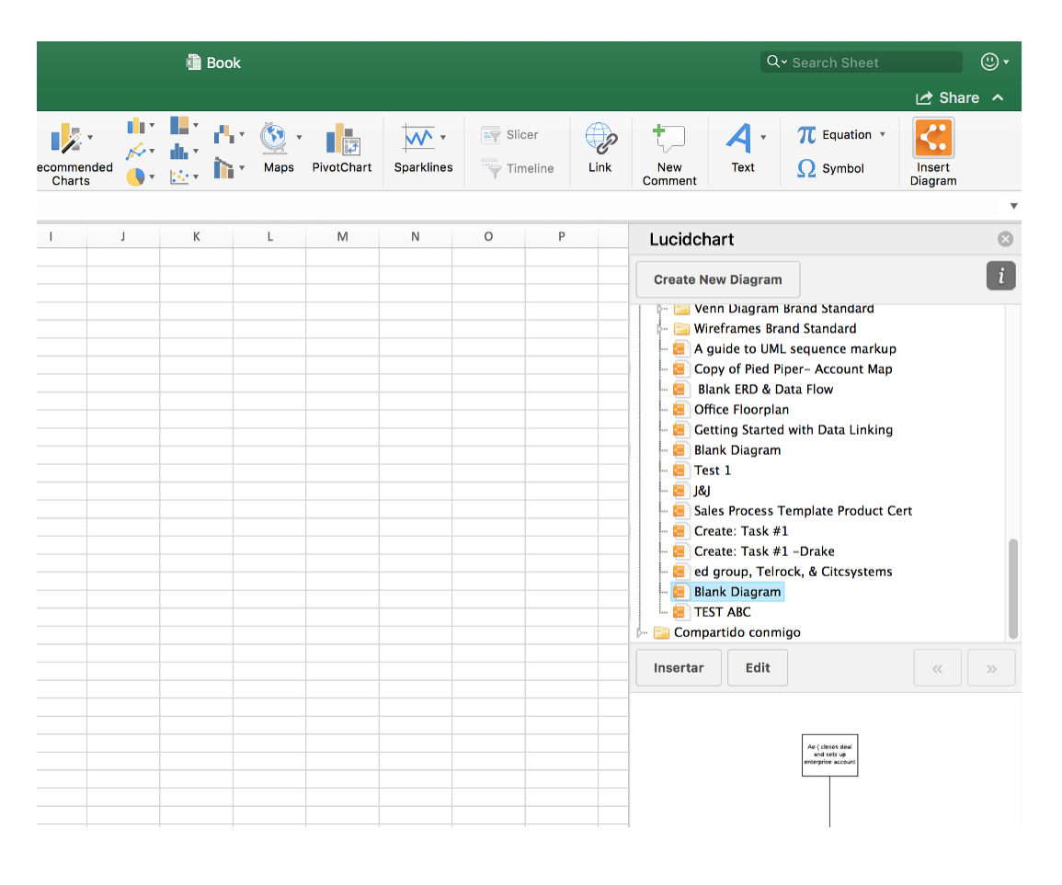Select 'Blank ERD & Data Flow' diagram
This screenshot has height=885, width=1062.
pyautogui.click(x=765, y=390)
